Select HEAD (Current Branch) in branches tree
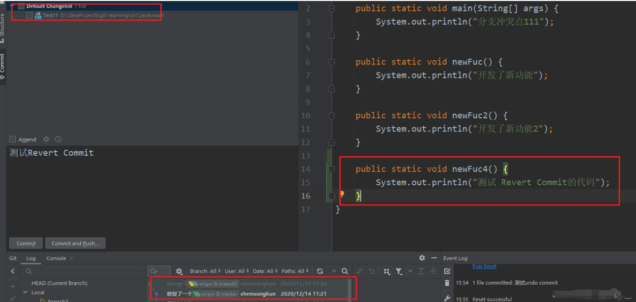The height and width of the screenshot is (302, 636). [x=59, y=283]
